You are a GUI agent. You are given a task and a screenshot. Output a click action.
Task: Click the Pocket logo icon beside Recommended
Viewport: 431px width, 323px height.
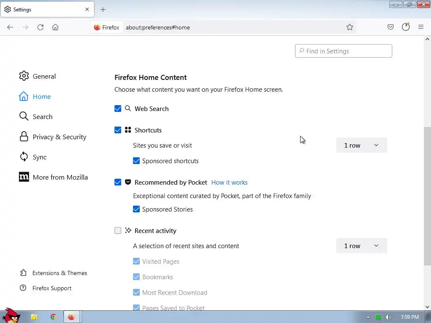click(x=128, y=182)
